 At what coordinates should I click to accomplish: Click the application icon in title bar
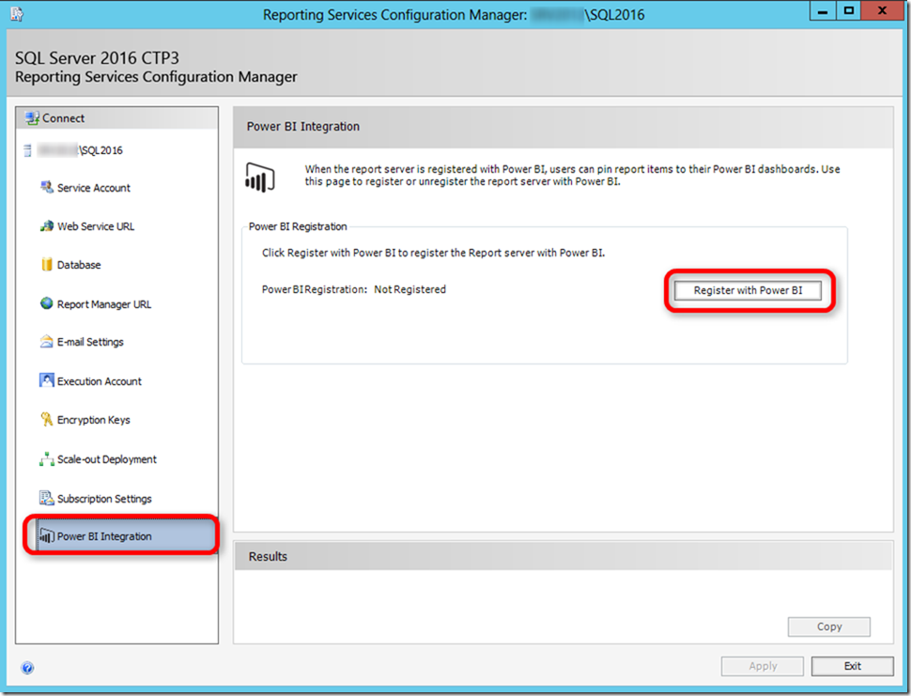click(16, 14)
